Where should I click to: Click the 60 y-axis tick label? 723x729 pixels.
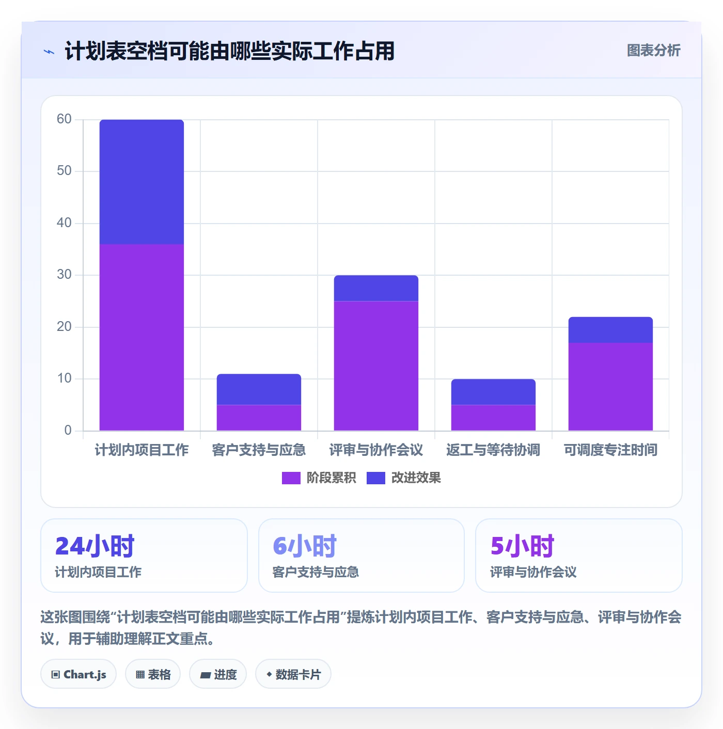click(64, 119)
